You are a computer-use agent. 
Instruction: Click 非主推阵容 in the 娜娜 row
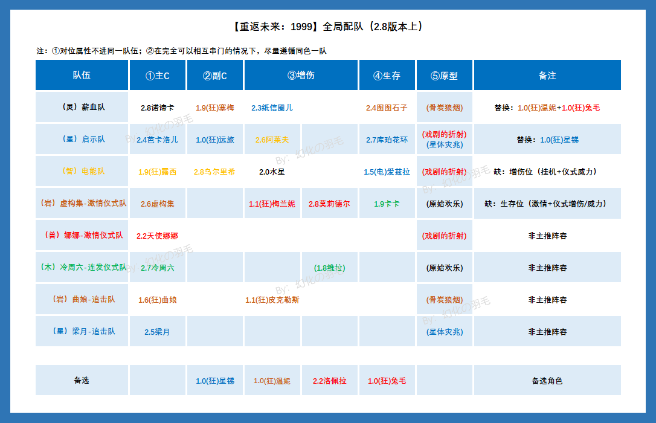point(547,236)
